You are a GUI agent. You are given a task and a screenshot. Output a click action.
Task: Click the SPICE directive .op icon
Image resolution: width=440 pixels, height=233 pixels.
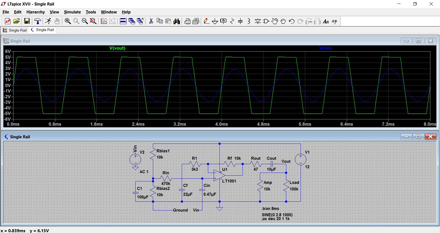coord(334,21)
